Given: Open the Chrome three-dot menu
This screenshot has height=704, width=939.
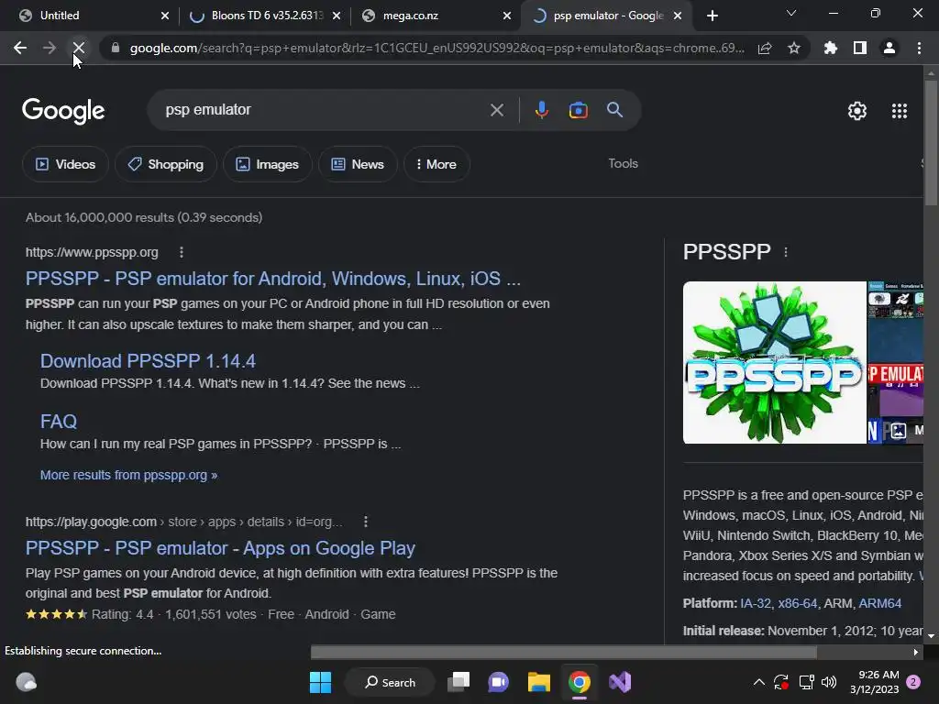Looking at the screenshot, I should [x=919, y=48].
